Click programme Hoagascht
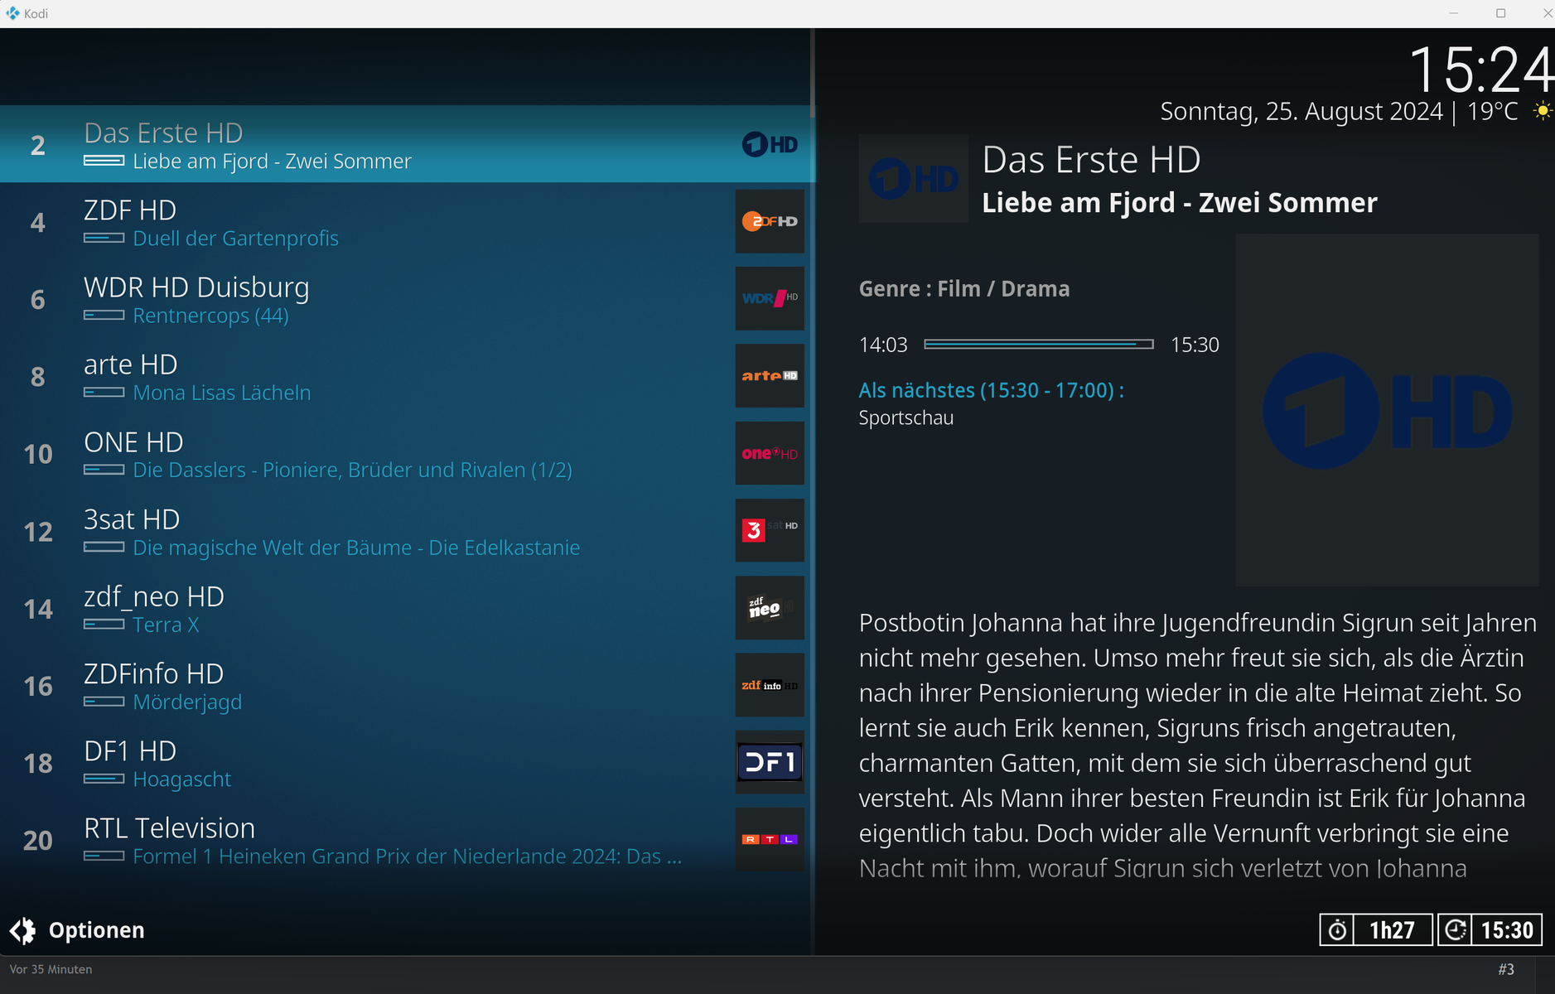This screenshot has width=1555, height=994. pos(181,779)
